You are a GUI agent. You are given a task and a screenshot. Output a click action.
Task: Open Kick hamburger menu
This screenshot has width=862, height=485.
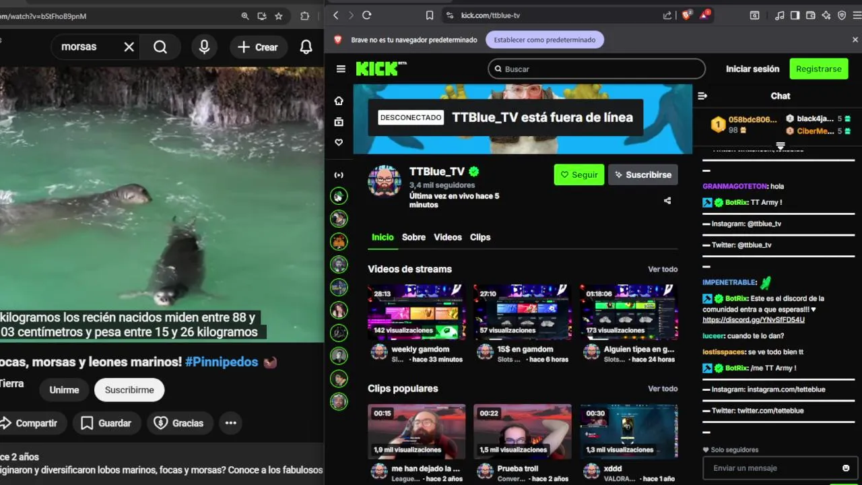(341, 69)
